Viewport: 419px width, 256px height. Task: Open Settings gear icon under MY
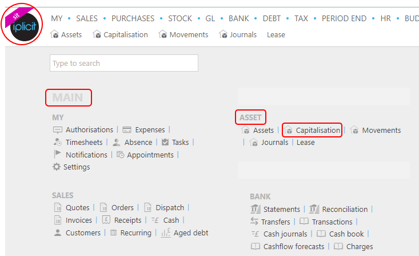[57, 167]
